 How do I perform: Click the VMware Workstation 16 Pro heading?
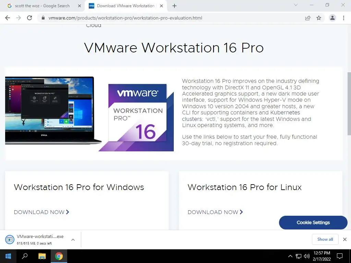174,48
